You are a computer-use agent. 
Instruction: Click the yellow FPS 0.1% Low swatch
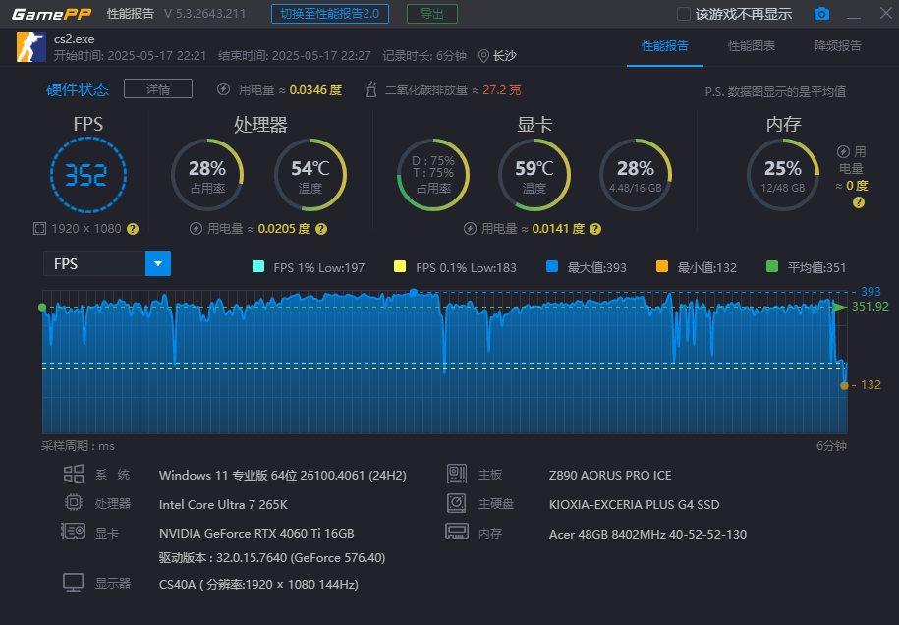(x=400, y=266)
